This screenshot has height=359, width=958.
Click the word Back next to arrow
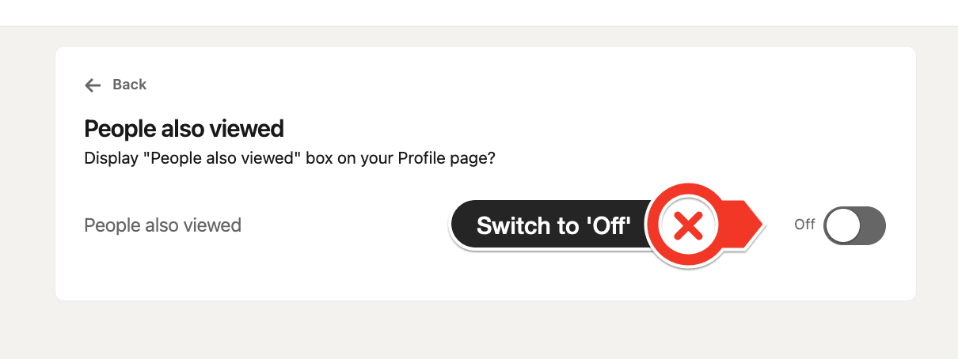[x=130, y=85]
